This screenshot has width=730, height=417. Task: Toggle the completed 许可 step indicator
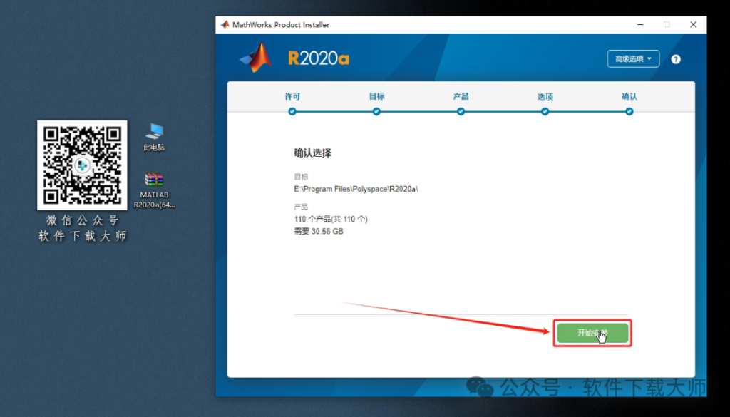click(292, 111)
